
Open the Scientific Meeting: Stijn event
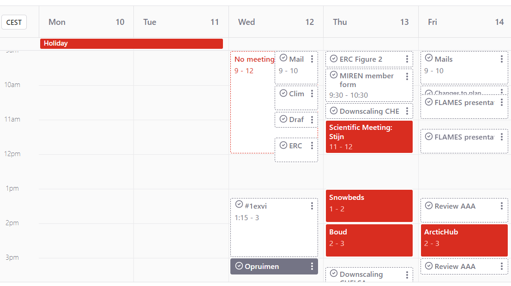[369, 136]
